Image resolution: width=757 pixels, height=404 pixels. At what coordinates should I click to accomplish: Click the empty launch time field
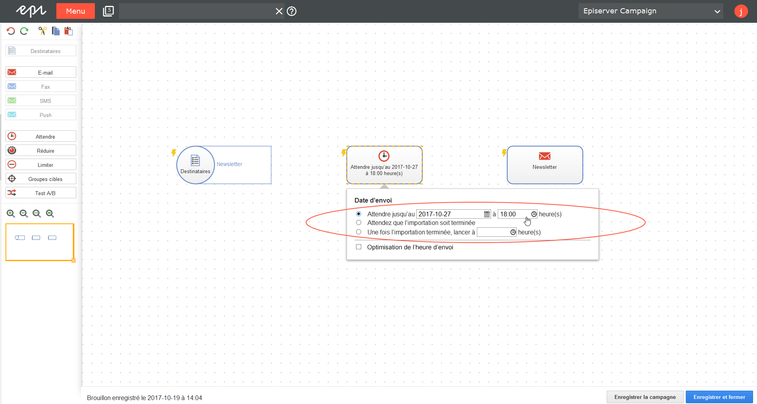(497, 232)
